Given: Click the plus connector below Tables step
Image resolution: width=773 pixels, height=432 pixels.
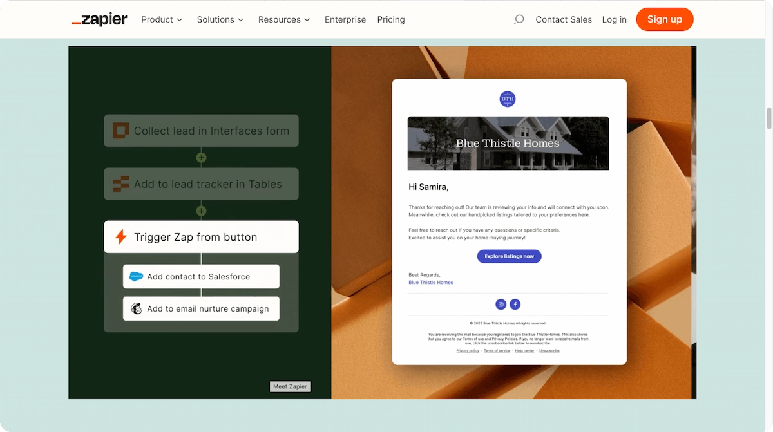Looking at the screenshot, I should coord(201,211).
